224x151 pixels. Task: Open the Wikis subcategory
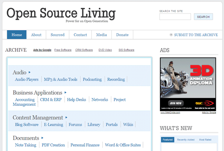(x=128, y=124)
